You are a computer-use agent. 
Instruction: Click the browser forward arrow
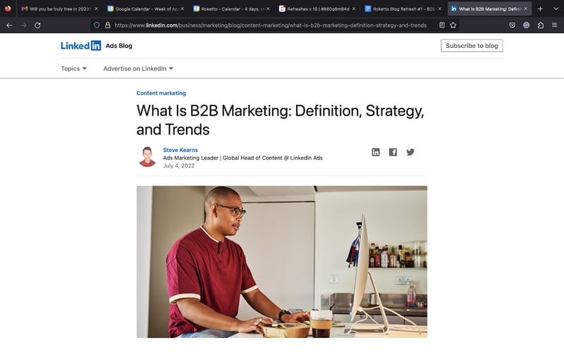(23, 25)
